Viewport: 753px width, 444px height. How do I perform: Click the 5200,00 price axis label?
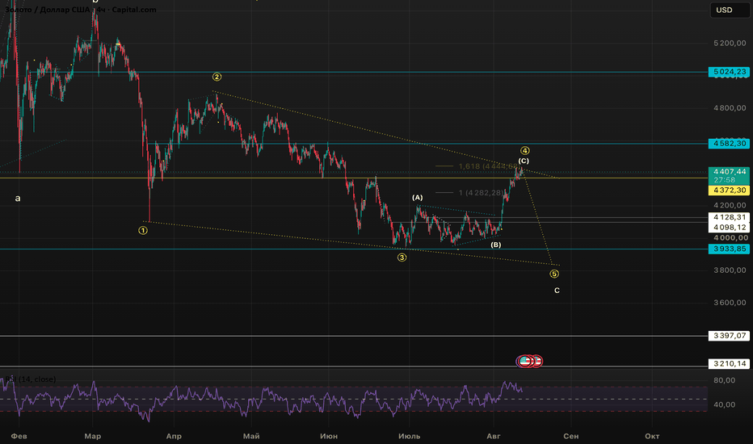click(x=730, y=44)
